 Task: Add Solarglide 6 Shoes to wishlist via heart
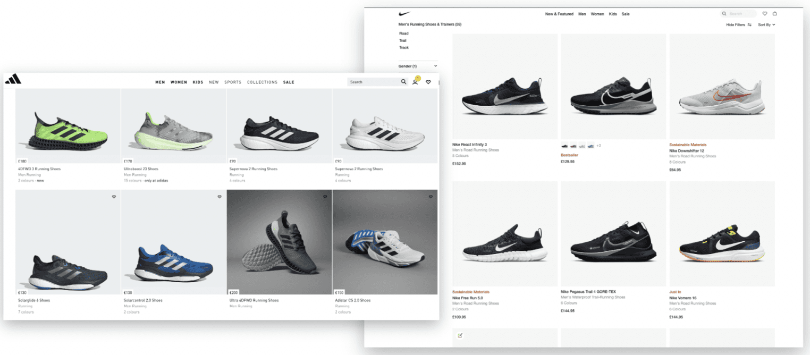pos(114,197)
